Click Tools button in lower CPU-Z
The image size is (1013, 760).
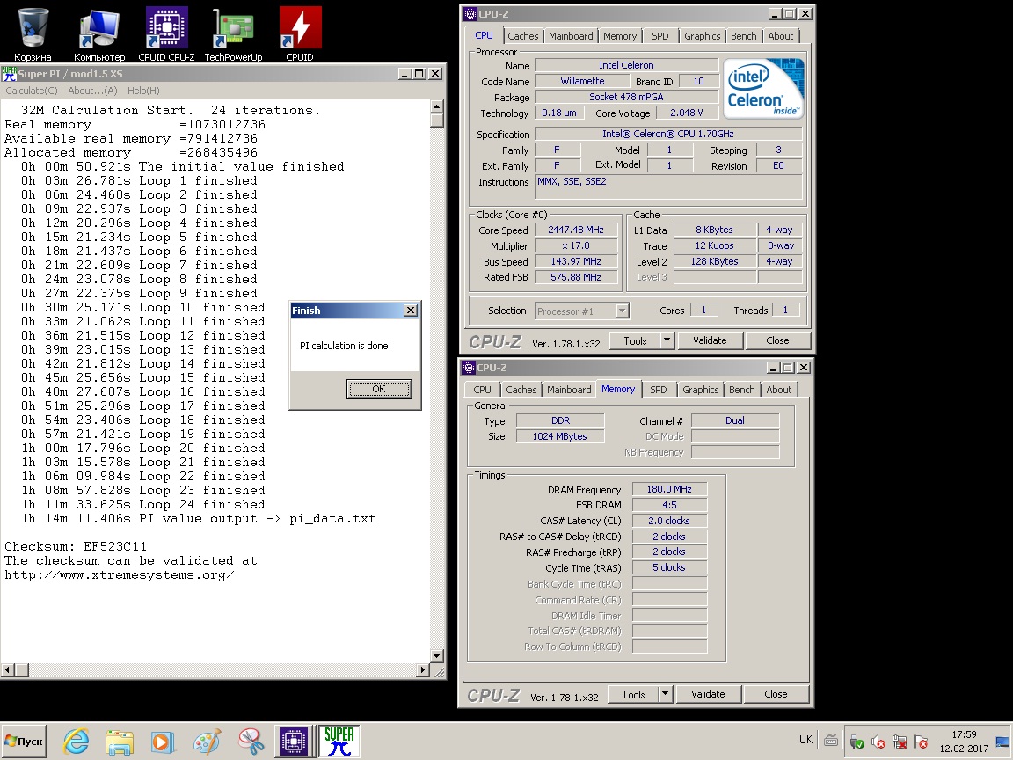(633, 694)
